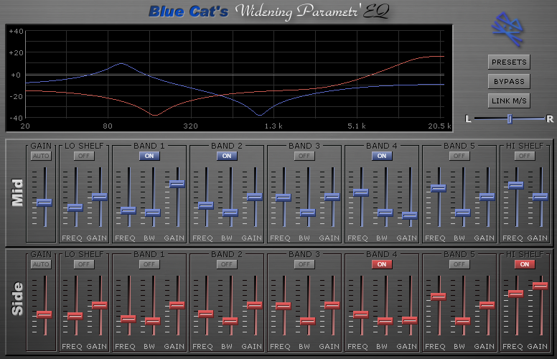Click the Side section label
The image size is (557, 359).
click(x=17, y=299)
